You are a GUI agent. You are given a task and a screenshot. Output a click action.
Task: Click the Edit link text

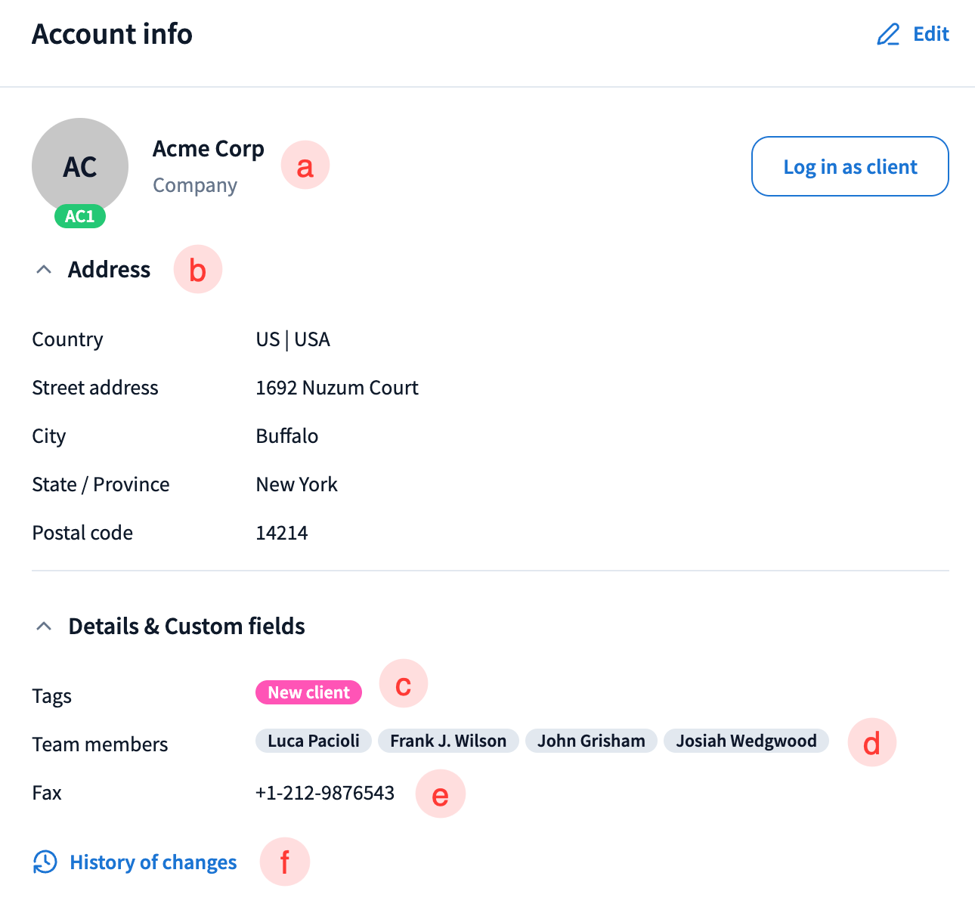930,35
